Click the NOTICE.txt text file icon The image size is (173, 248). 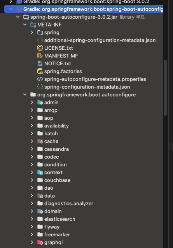(40, 63)
